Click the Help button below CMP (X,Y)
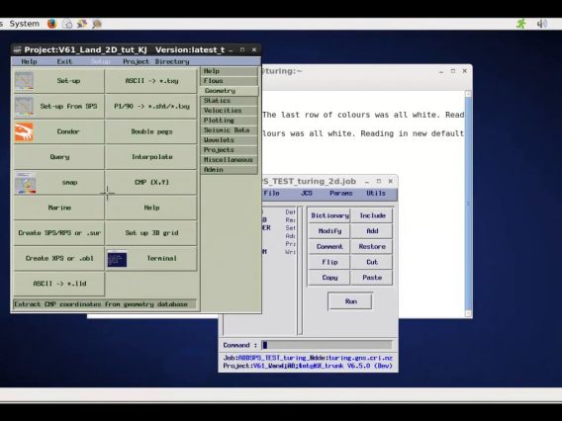 (x=151, y=208)
